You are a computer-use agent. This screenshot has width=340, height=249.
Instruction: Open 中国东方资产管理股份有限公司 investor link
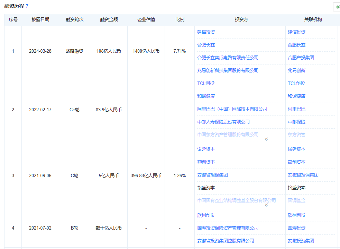[x=228, y=135]
